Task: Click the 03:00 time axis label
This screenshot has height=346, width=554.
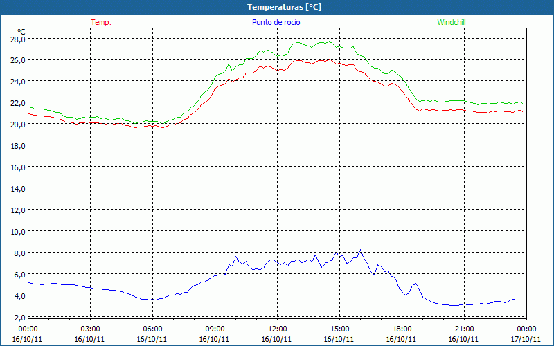Action: (91, 329)
